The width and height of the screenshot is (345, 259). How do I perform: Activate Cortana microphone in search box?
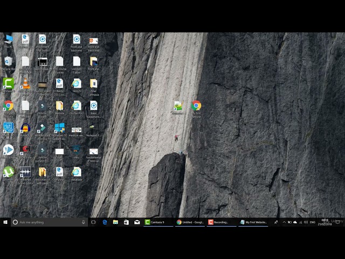coord(84,222)
